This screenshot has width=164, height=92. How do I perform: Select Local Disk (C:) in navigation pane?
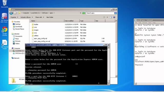(x=20, y=51)
